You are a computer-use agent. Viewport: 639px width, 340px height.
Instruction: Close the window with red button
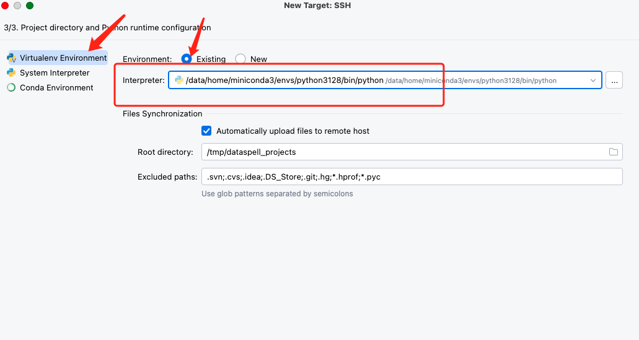point(5,6)
